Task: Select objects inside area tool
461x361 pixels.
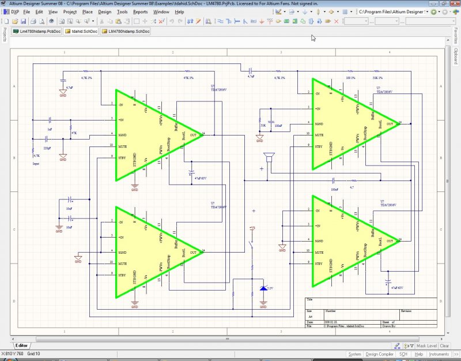Action: (137, 21)
